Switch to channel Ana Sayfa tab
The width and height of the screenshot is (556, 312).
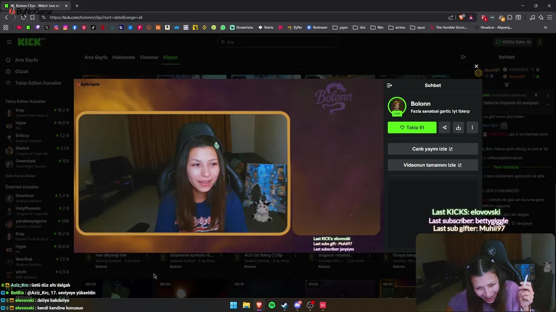click(x=96, y=57)
